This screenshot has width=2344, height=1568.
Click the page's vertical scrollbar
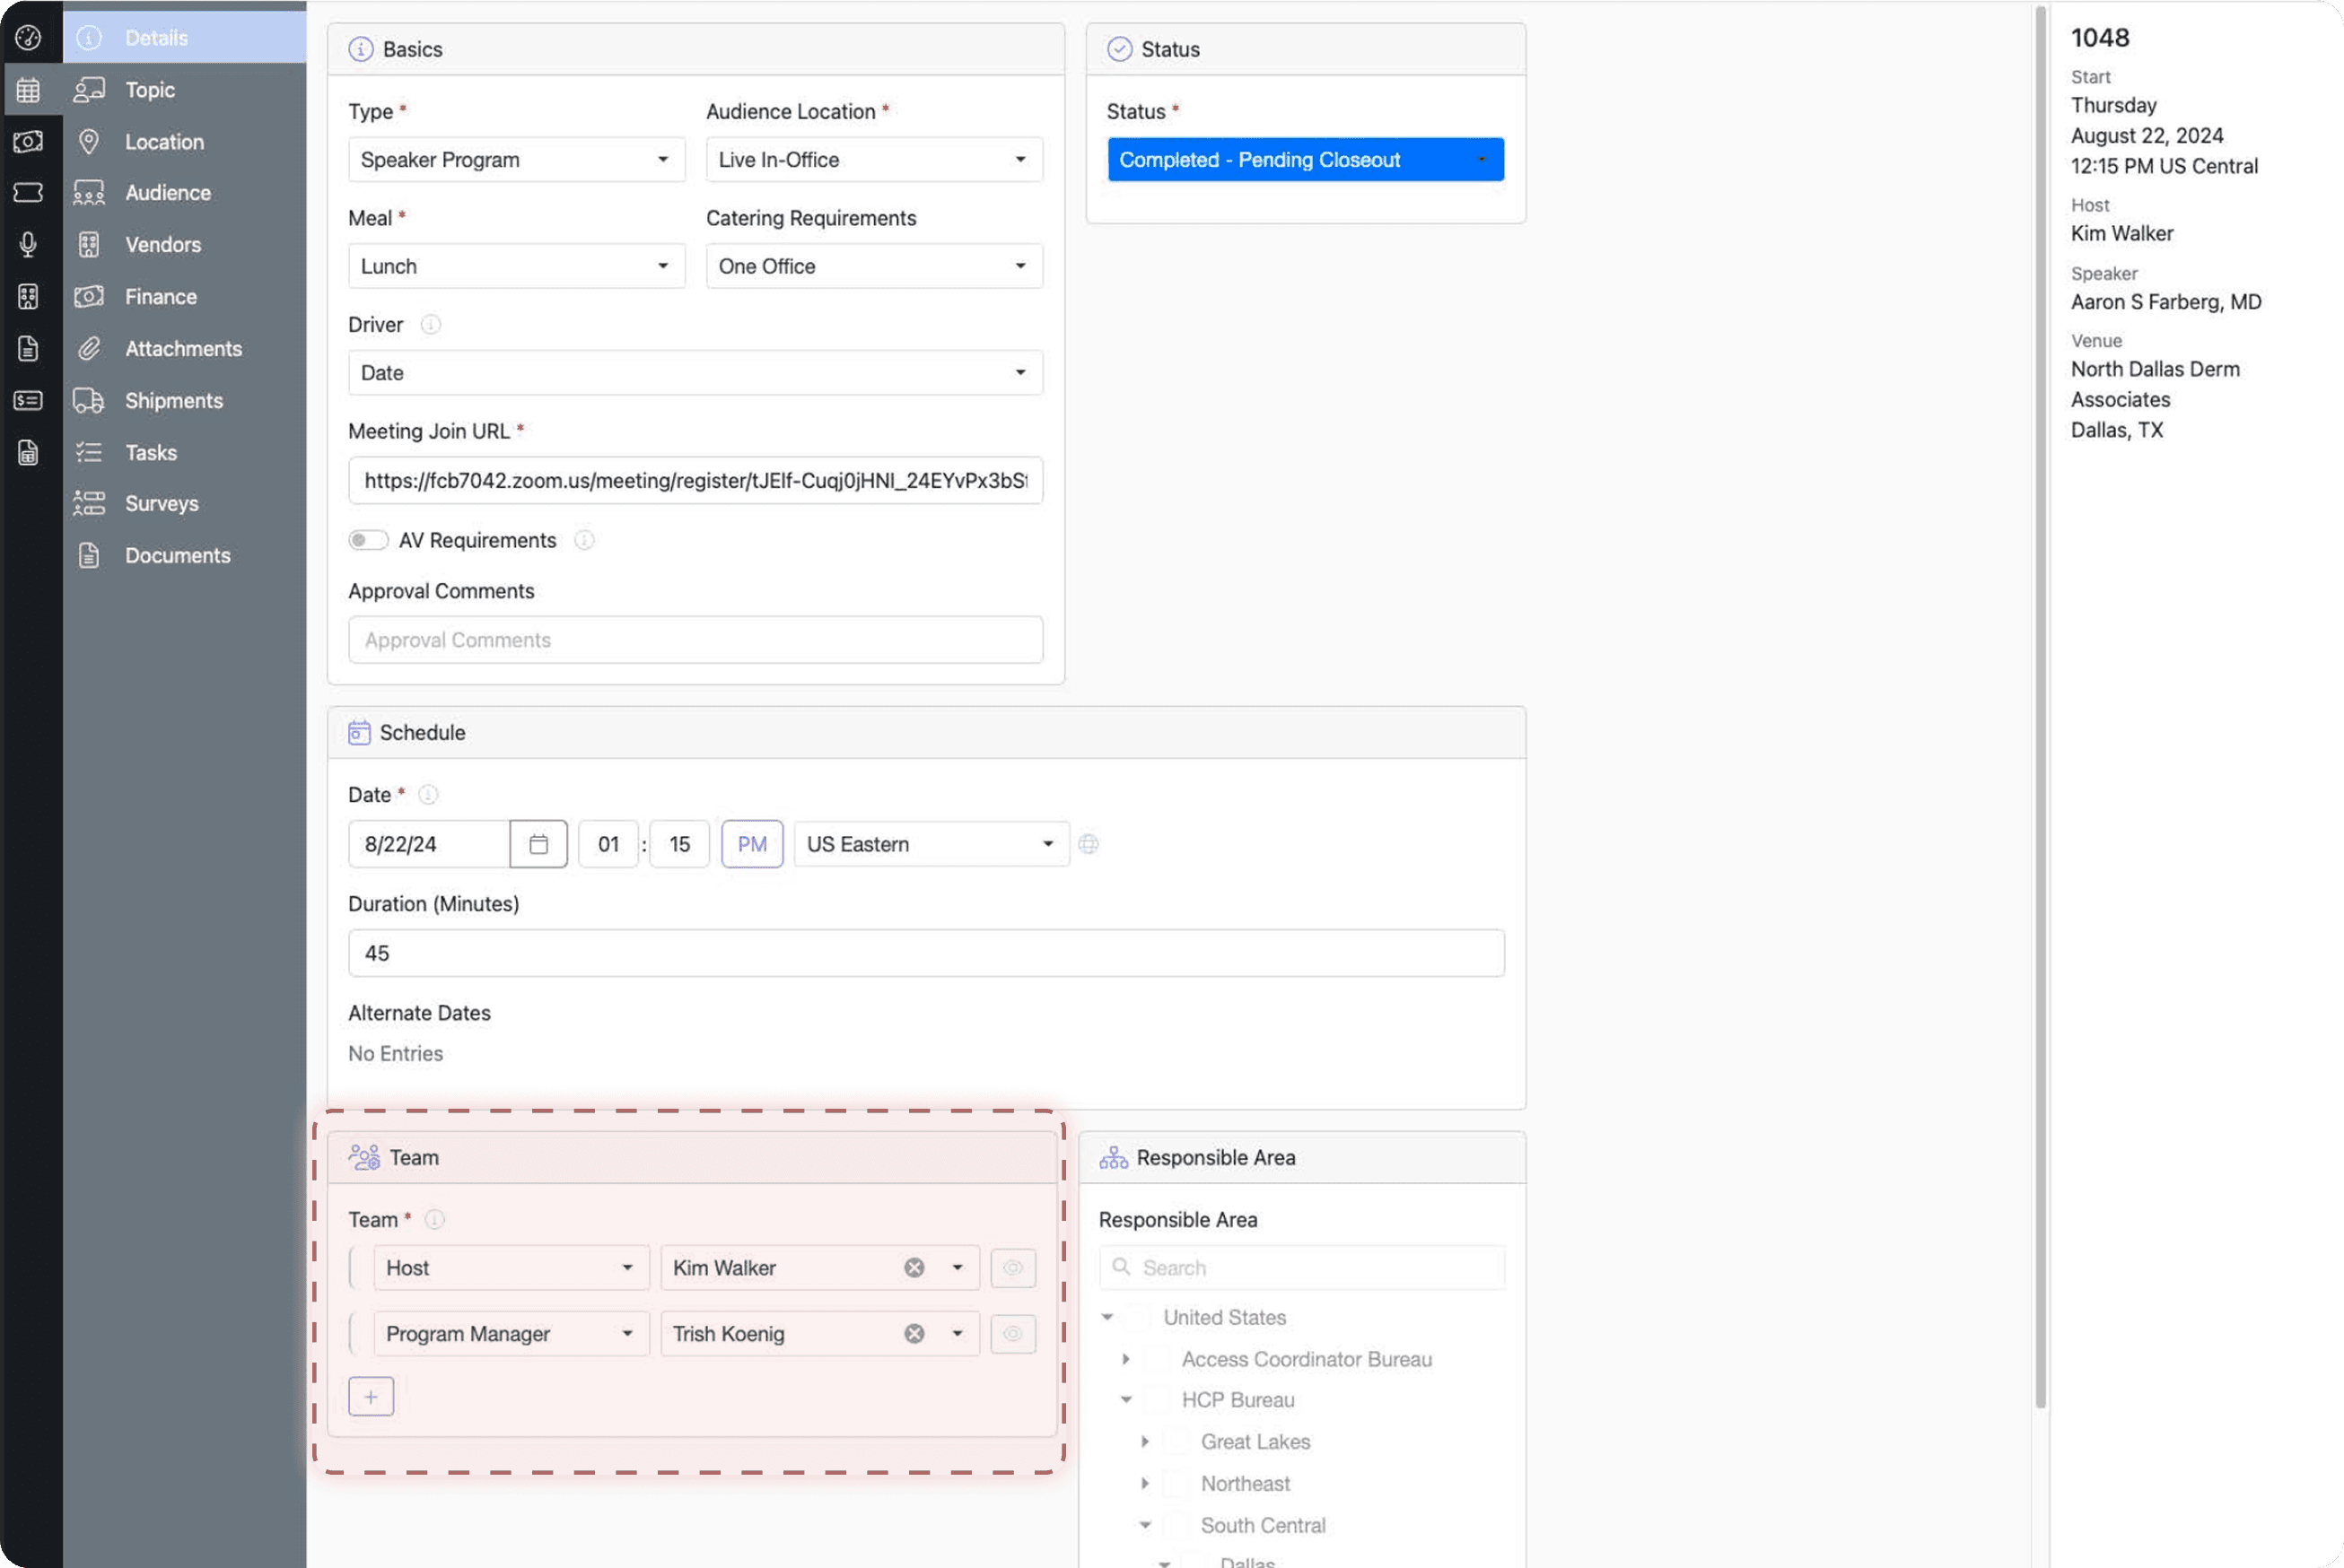[2040, 700]
